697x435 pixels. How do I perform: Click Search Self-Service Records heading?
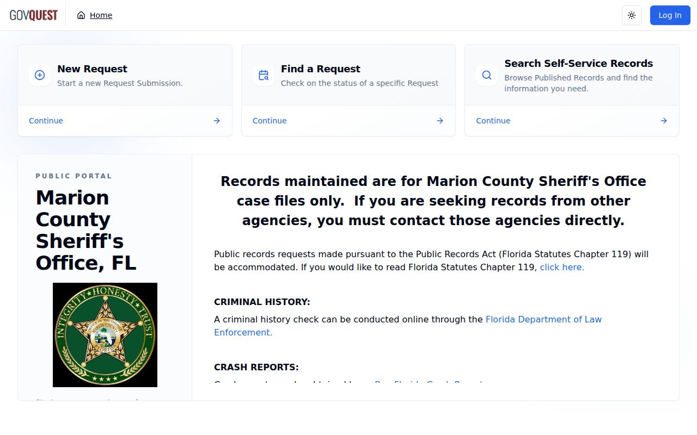(x=579, y=64)
